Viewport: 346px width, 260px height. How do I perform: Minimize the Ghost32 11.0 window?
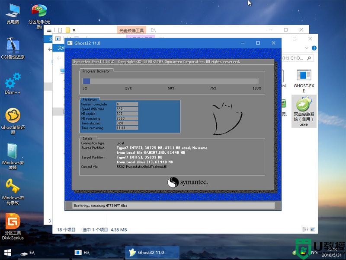point(242,43)
